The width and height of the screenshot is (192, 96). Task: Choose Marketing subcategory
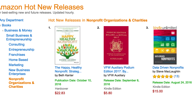[x=16, y=65]
